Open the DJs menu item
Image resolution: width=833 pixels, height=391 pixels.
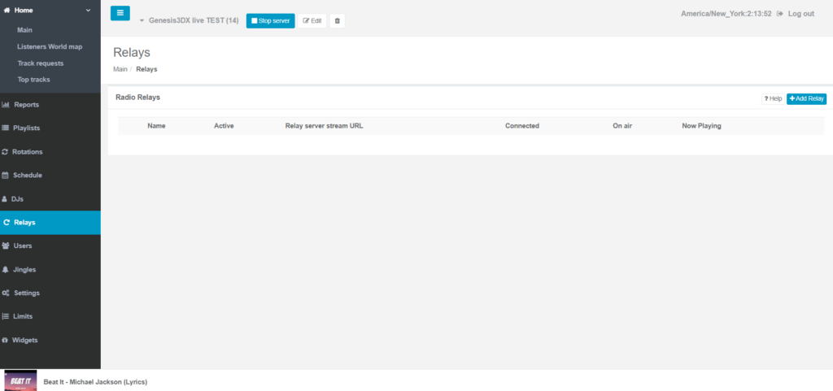coord(17,199)
